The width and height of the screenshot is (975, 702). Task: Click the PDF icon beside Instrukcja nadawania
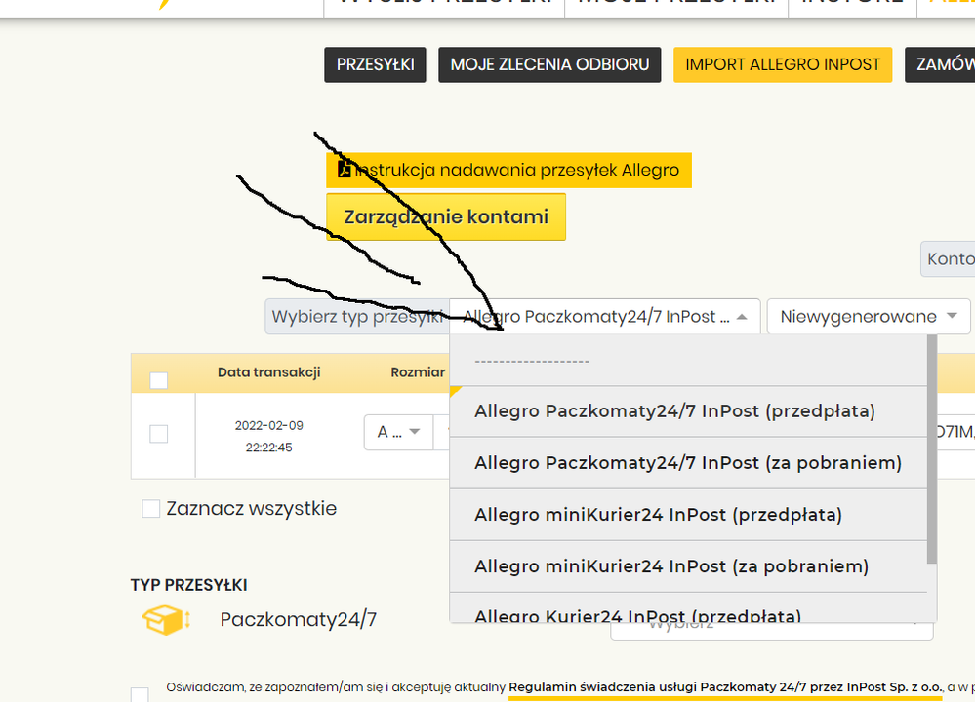[x=344, y=170]
